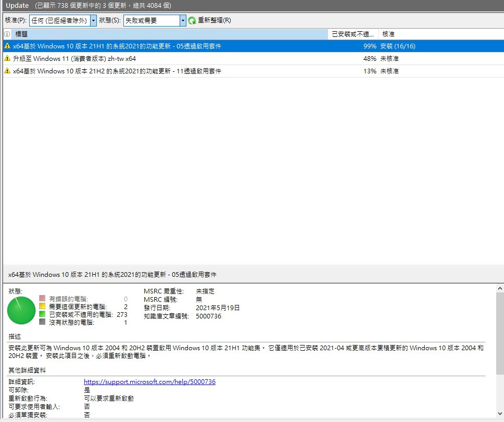This screenshot has width=504, height=422.
Task: Click the 可卸除 label
Action: click(19, 390)
